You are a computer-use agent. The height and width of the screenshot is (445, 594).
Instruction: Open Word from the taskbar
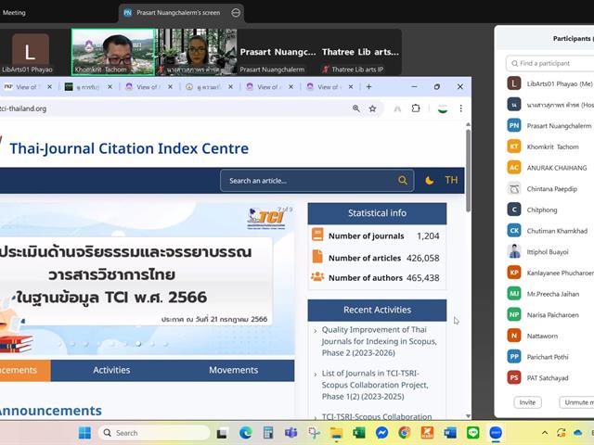(450, 433)
